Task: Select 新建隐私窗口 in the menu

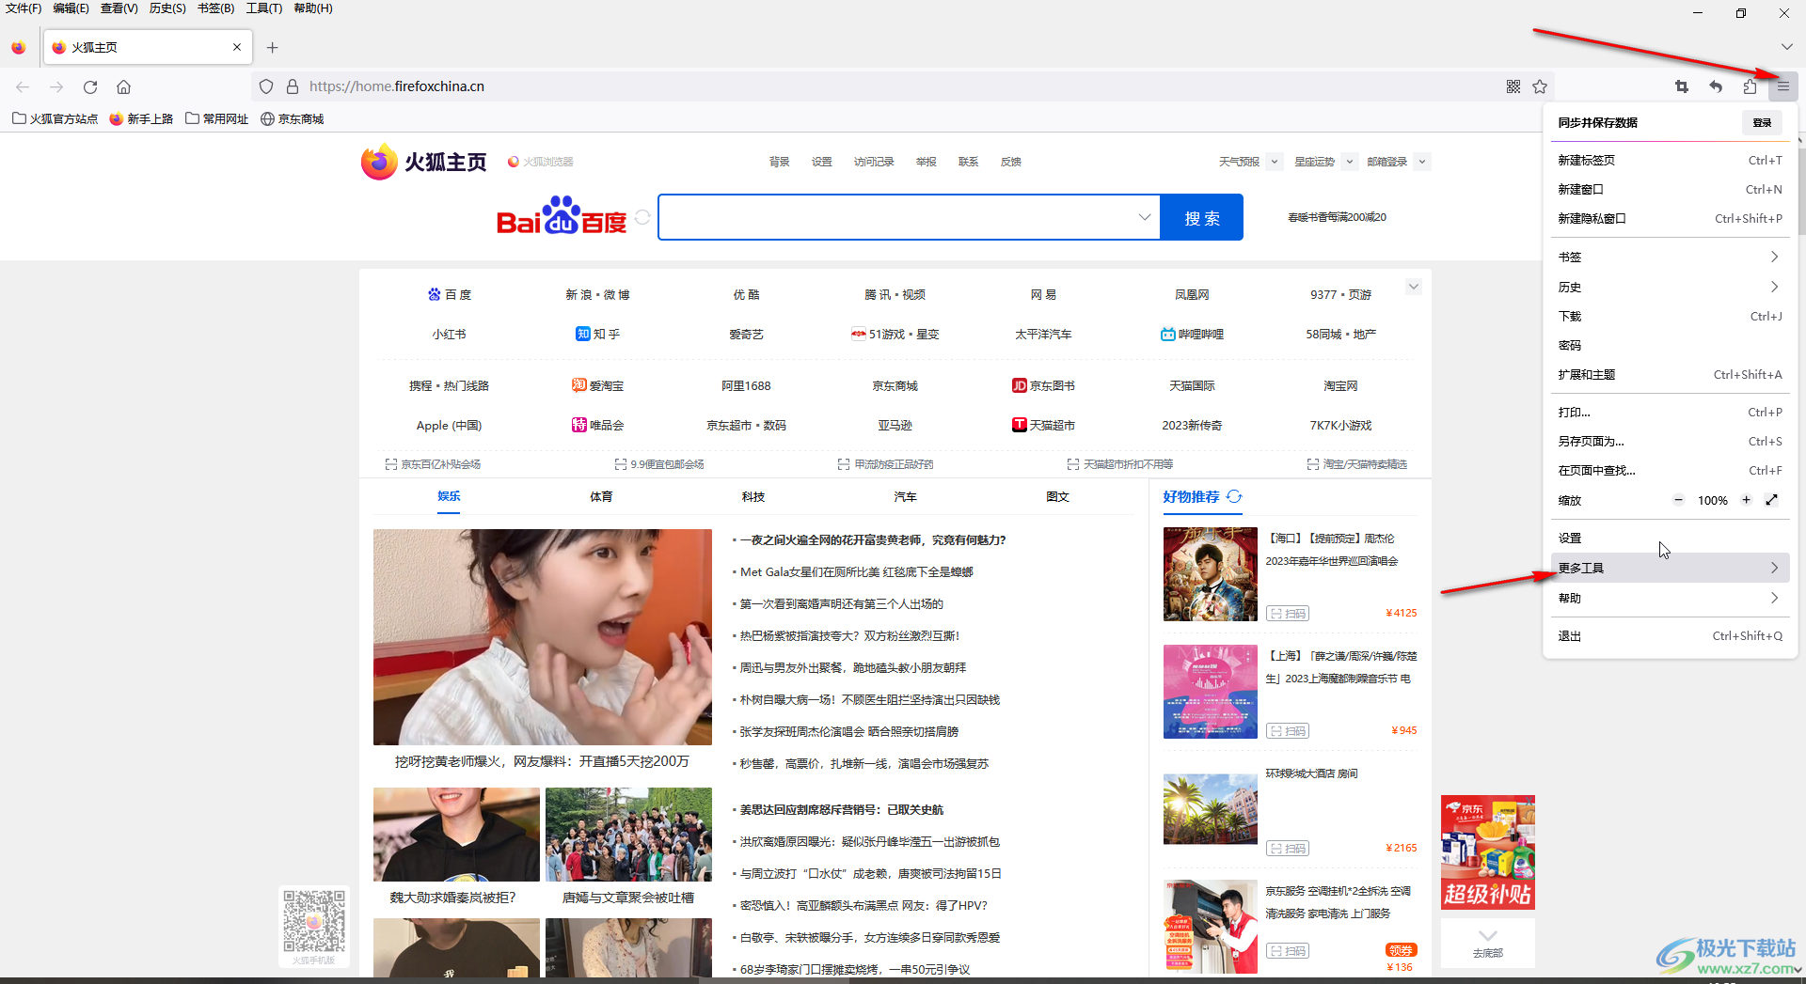Action: [1670, 218]
